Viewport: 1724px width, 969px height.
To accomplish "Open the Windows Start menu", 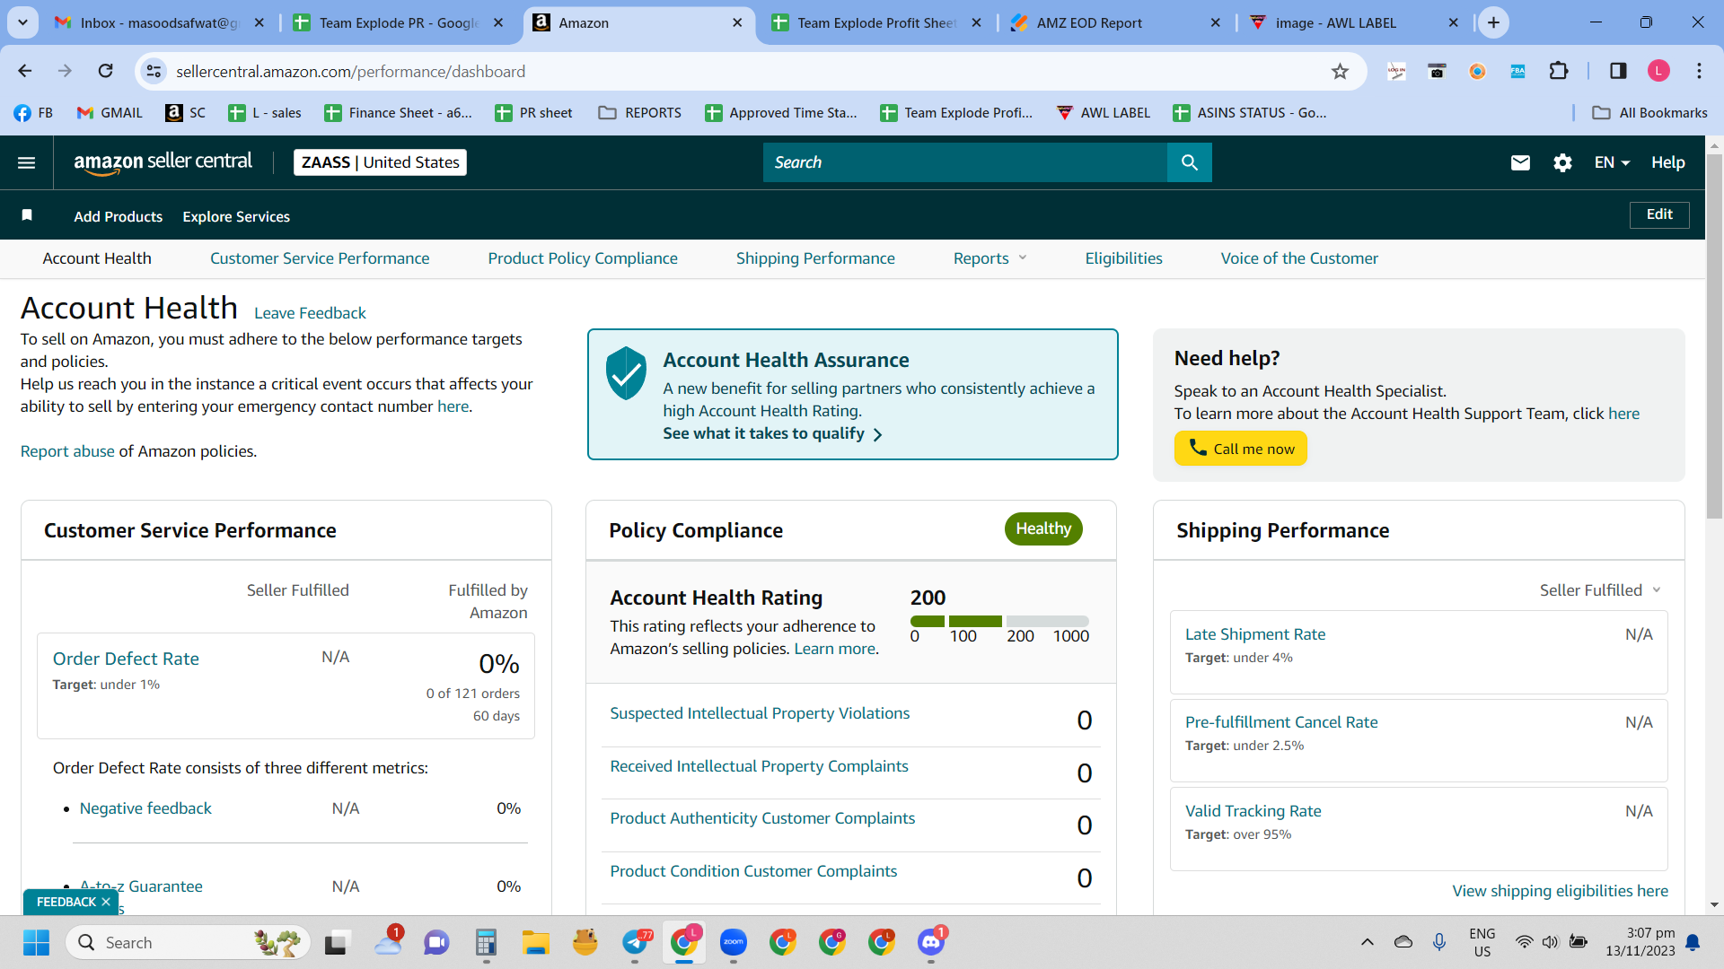I will [36, 942].
